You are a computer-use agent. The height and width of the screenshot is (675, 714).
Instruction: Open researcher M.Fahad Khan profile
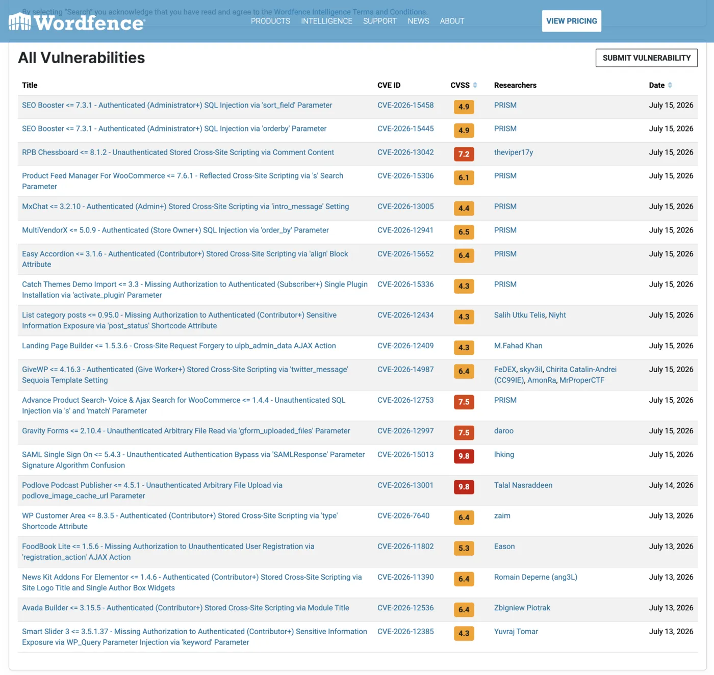518,346
